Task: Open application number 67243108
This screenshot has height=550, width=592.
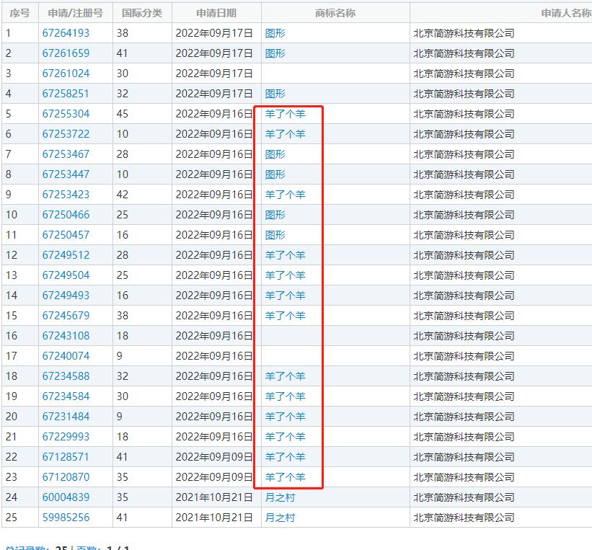Action: pos(66,336)
